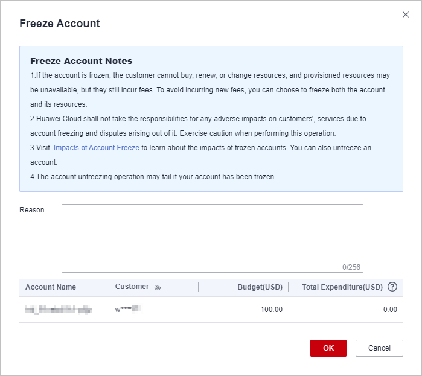Click the note about unfreezing operation failing
The height and width of the screenshot is (376, 422).
click(153, 177)
